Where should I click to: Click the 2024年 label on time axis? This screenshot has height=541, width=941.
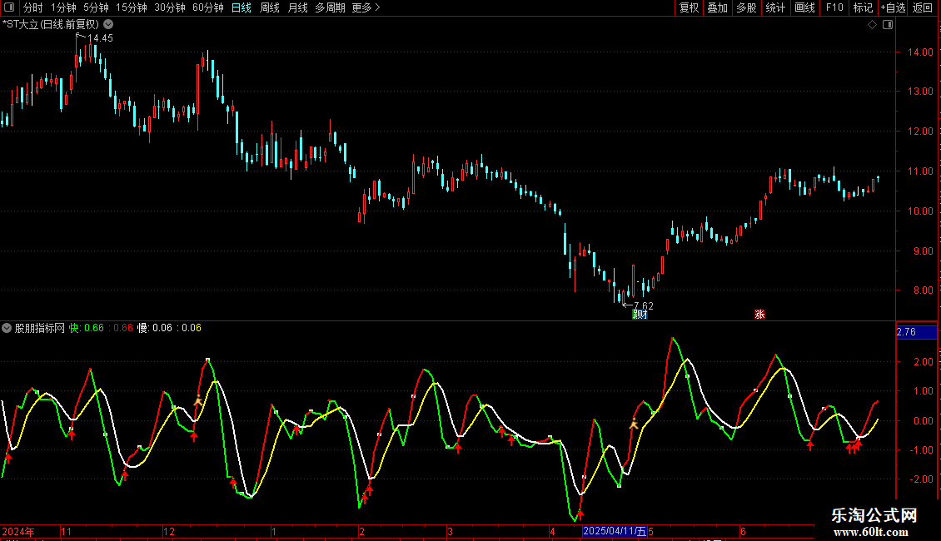pos(18,531)
